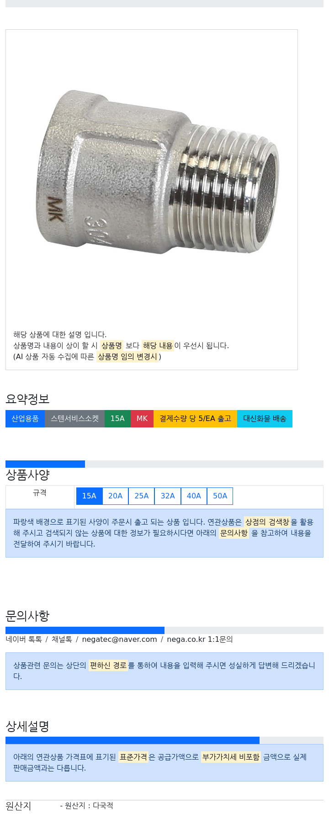This screenshot has height=815, width=329.
Task: Click the 상점의 검색창 highlighted text
Action: pyautogui.click(x=267, y=522)
